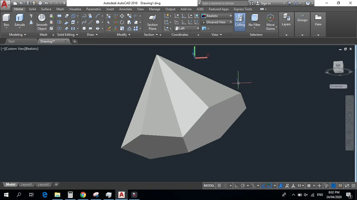This screenshot has width=357, height=200.
Task: Switch to the Surface ribbon tab
Action: 46,9
